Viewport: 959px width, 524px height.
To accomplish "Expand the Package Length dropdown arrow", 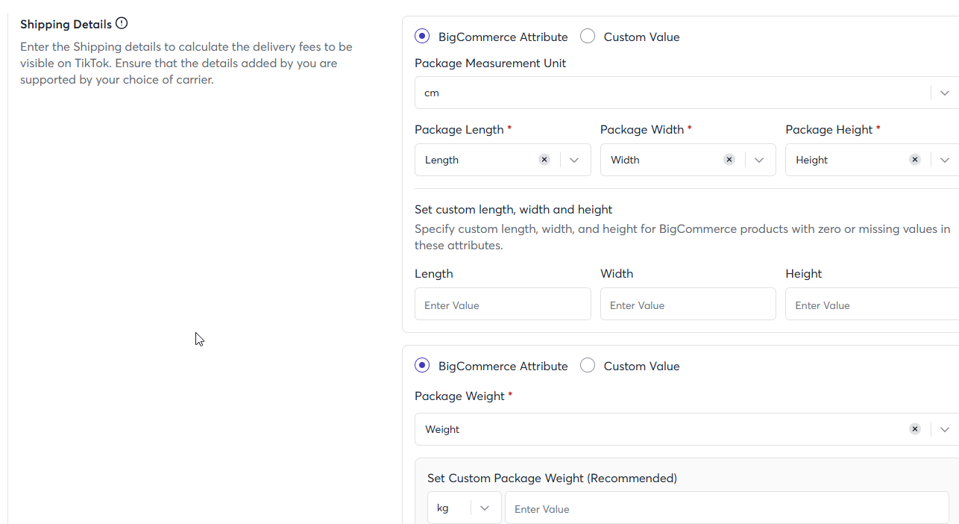I will pos(574,160).
